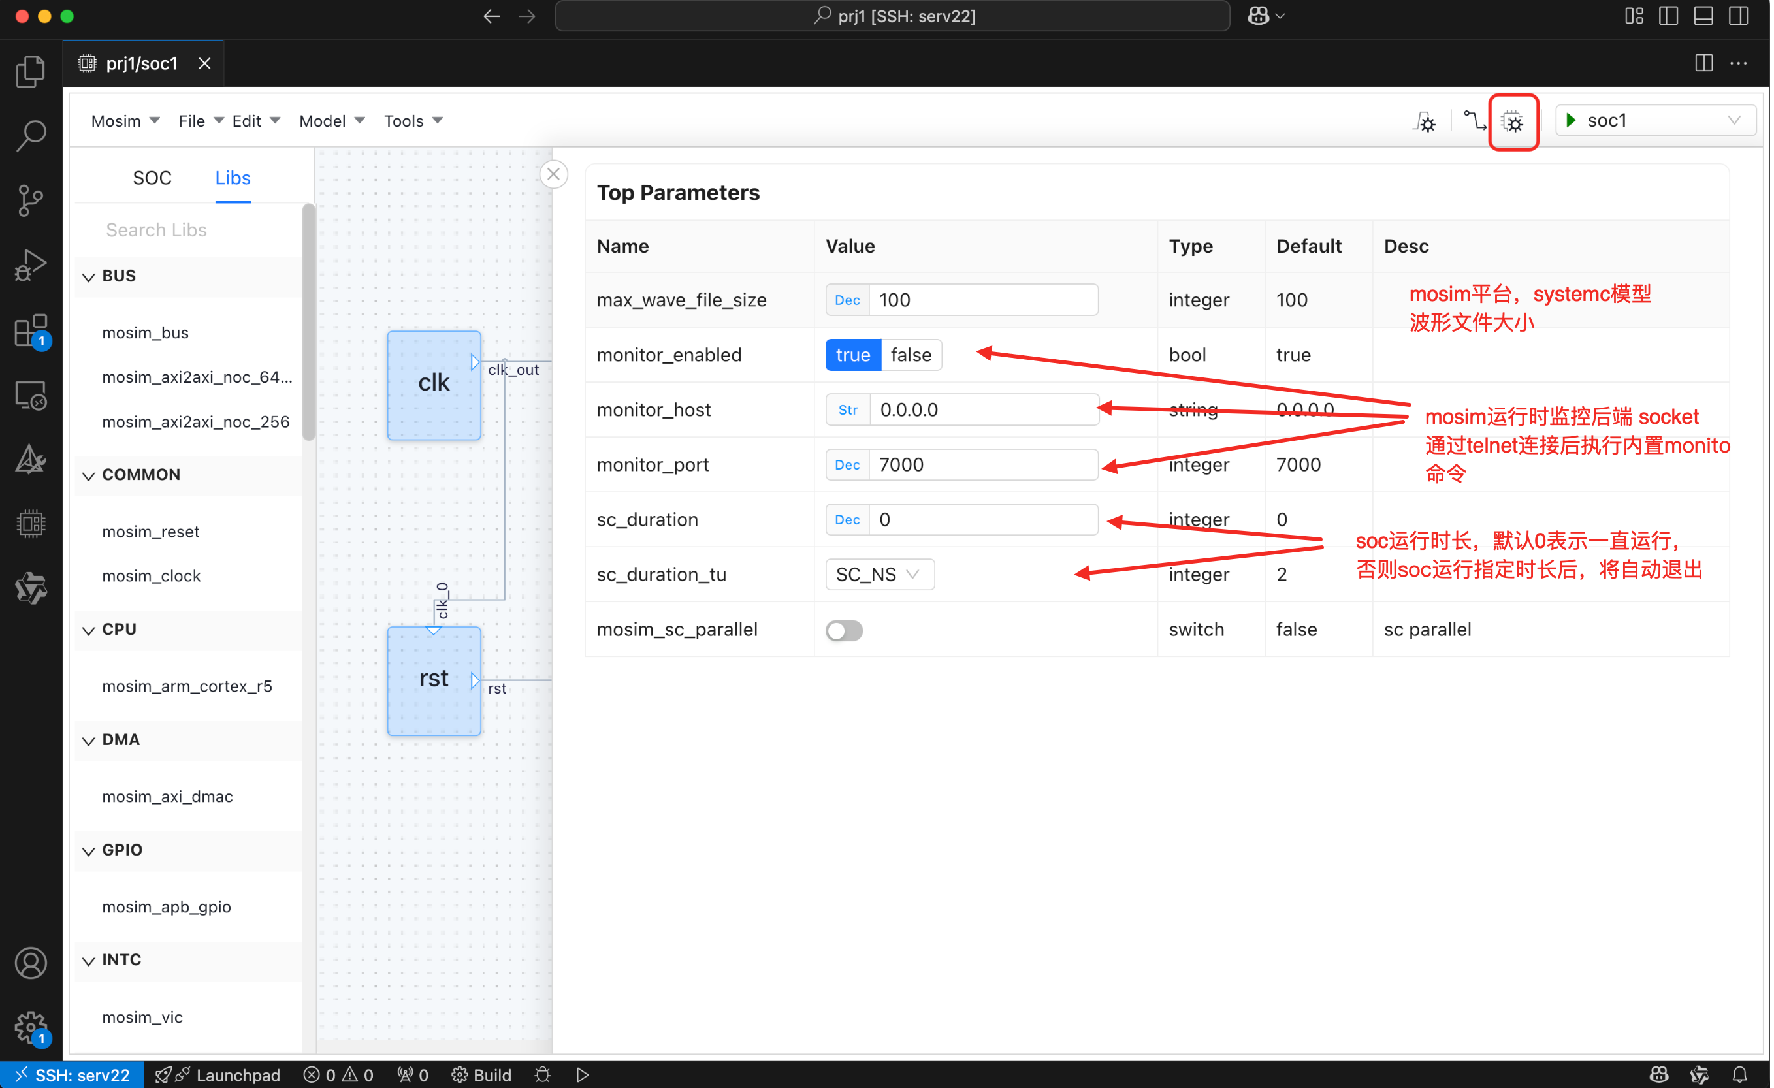Click Launchpad in the status bar
The width and height of the screenshot is (1774, 1088).
click(x=218, y=1074)
